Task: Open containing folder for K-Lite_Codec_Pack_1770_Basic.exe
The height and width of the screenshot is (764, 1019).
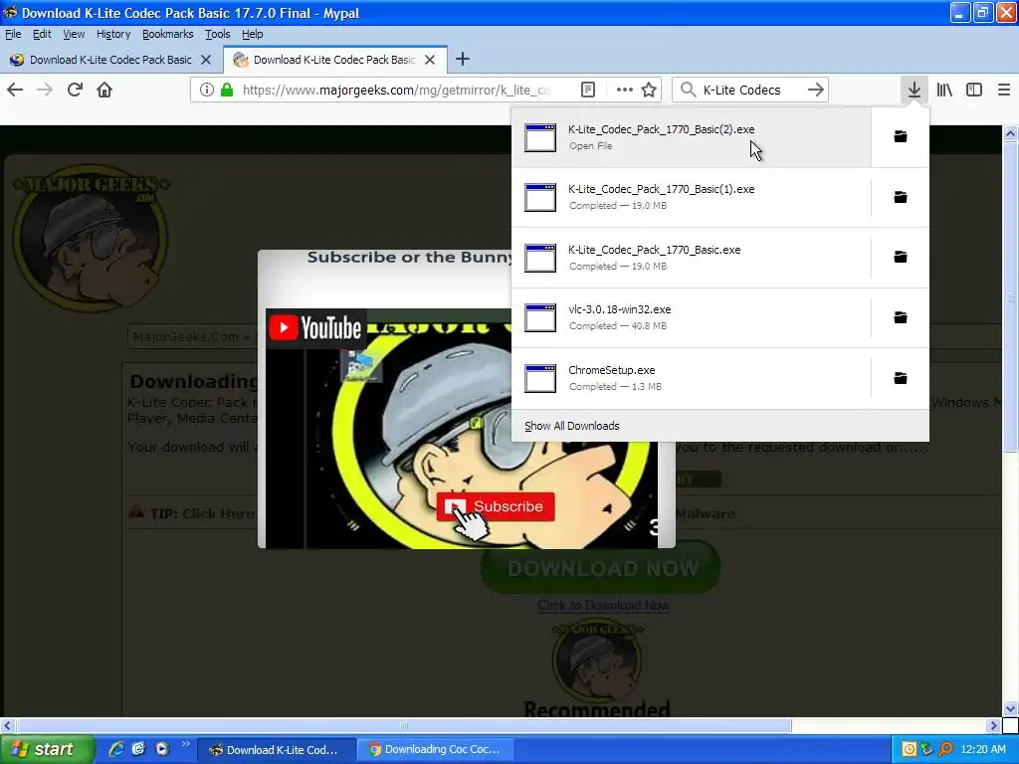Action: (900, 258)
